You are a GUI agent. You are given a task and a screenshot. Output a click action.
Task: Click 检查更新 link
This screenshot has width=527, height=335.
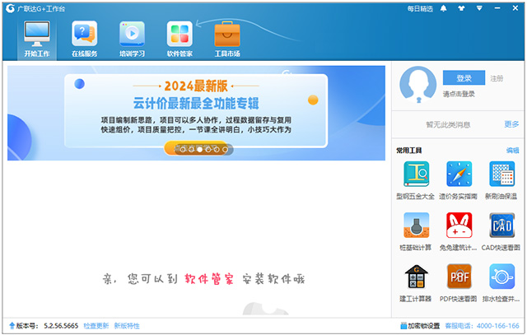click(96, 326)
